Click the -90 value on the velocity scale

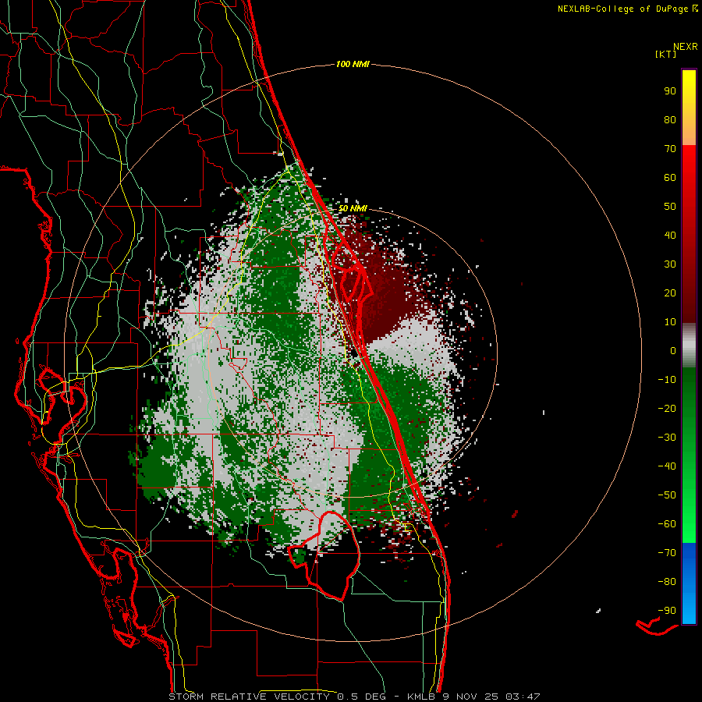pyautogui.click(x=667, y=611)
